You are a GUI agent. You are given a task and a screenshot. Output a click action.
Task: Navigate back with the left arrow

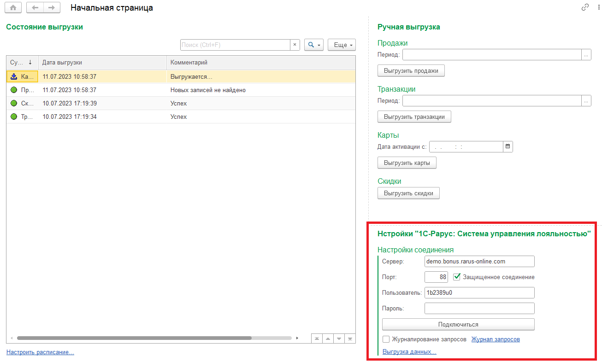35,8
